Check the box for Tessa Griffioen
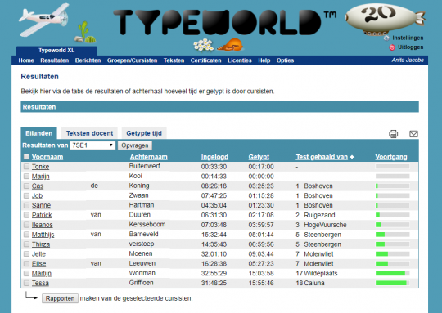The image size is (442, 313). 26,283
